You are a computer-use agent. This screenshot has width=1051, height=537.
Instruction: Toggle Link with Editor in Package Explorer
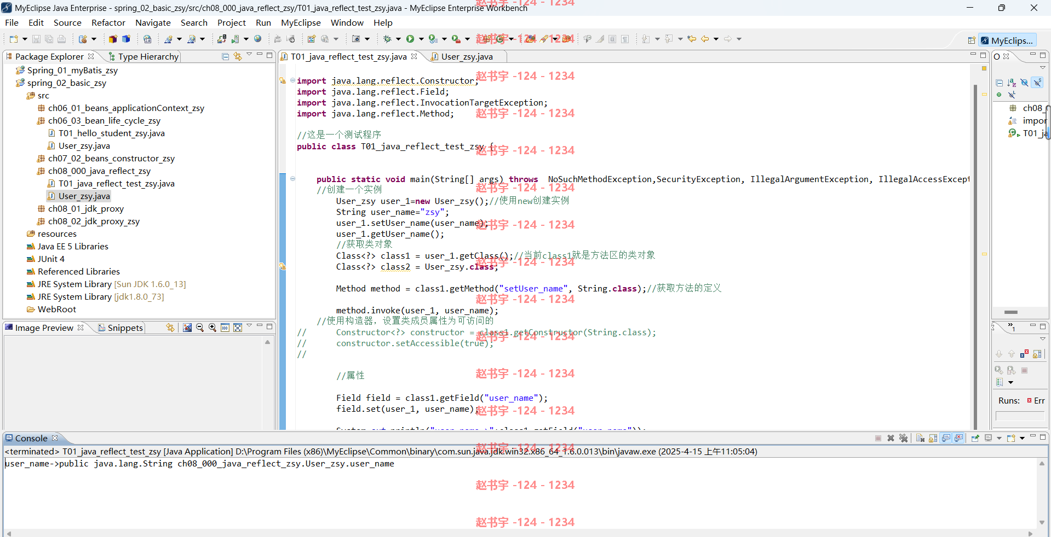click(238, 56)
